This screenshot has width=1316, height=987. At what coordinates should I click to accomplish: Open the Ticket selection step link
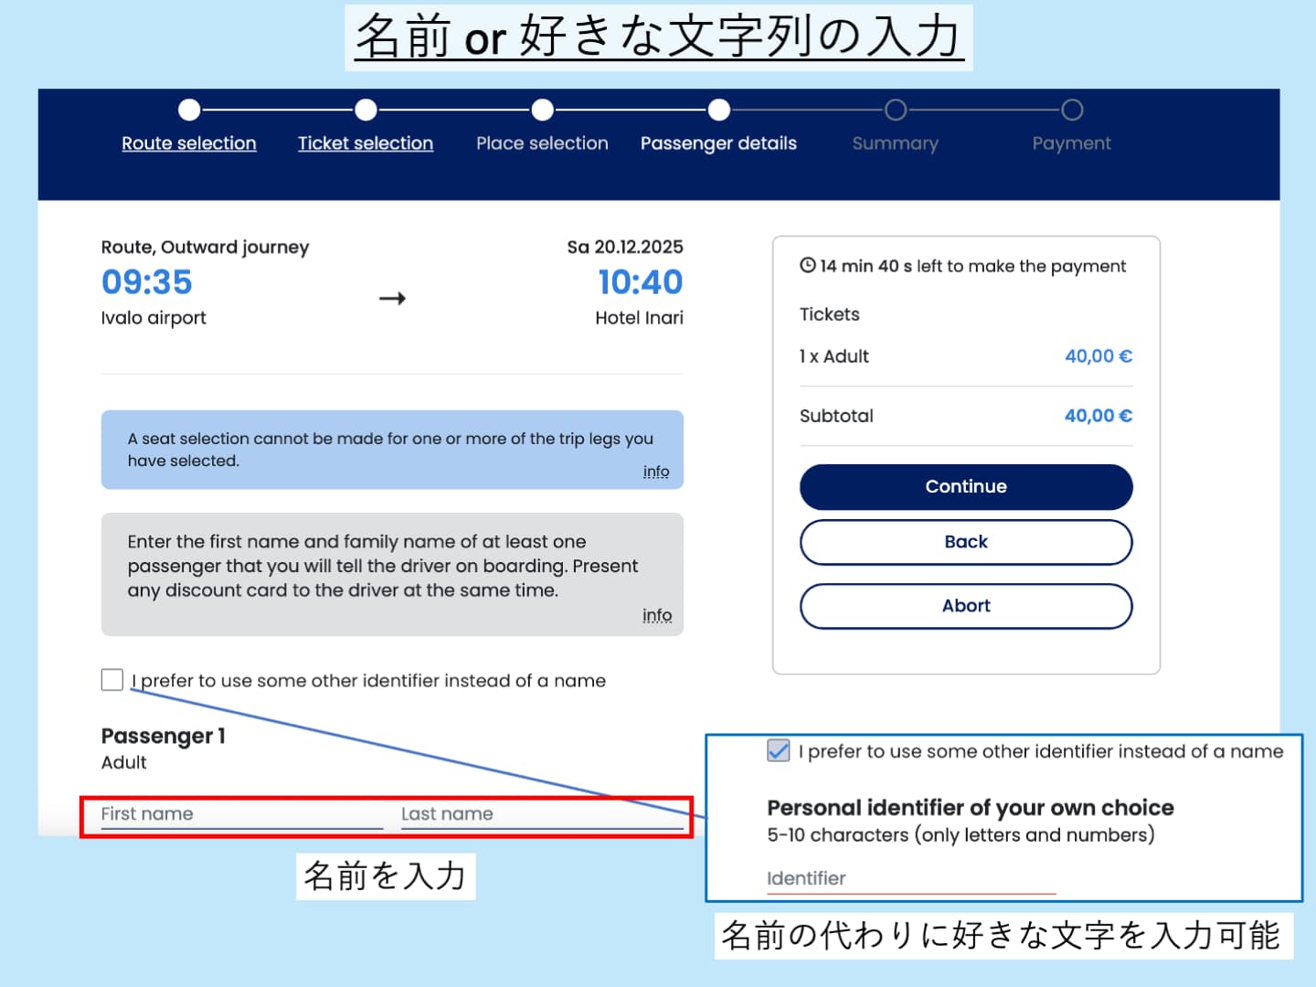click(x=366, y=143)
